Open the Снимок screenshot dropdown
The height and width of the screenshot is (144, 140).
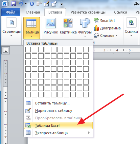tap(106, 35)
